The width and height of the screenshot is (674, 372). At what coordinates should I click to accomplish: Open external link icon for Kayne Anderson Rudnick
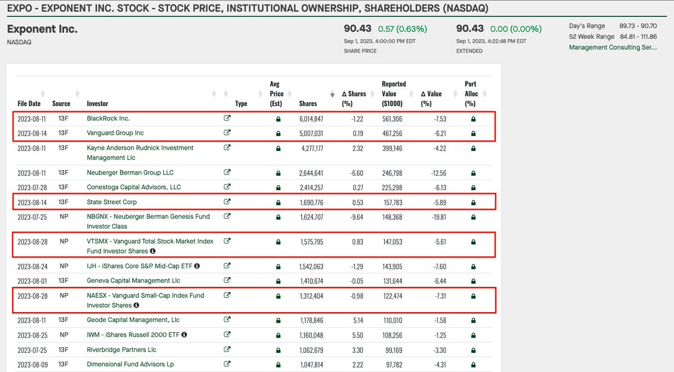coord(227,148)
